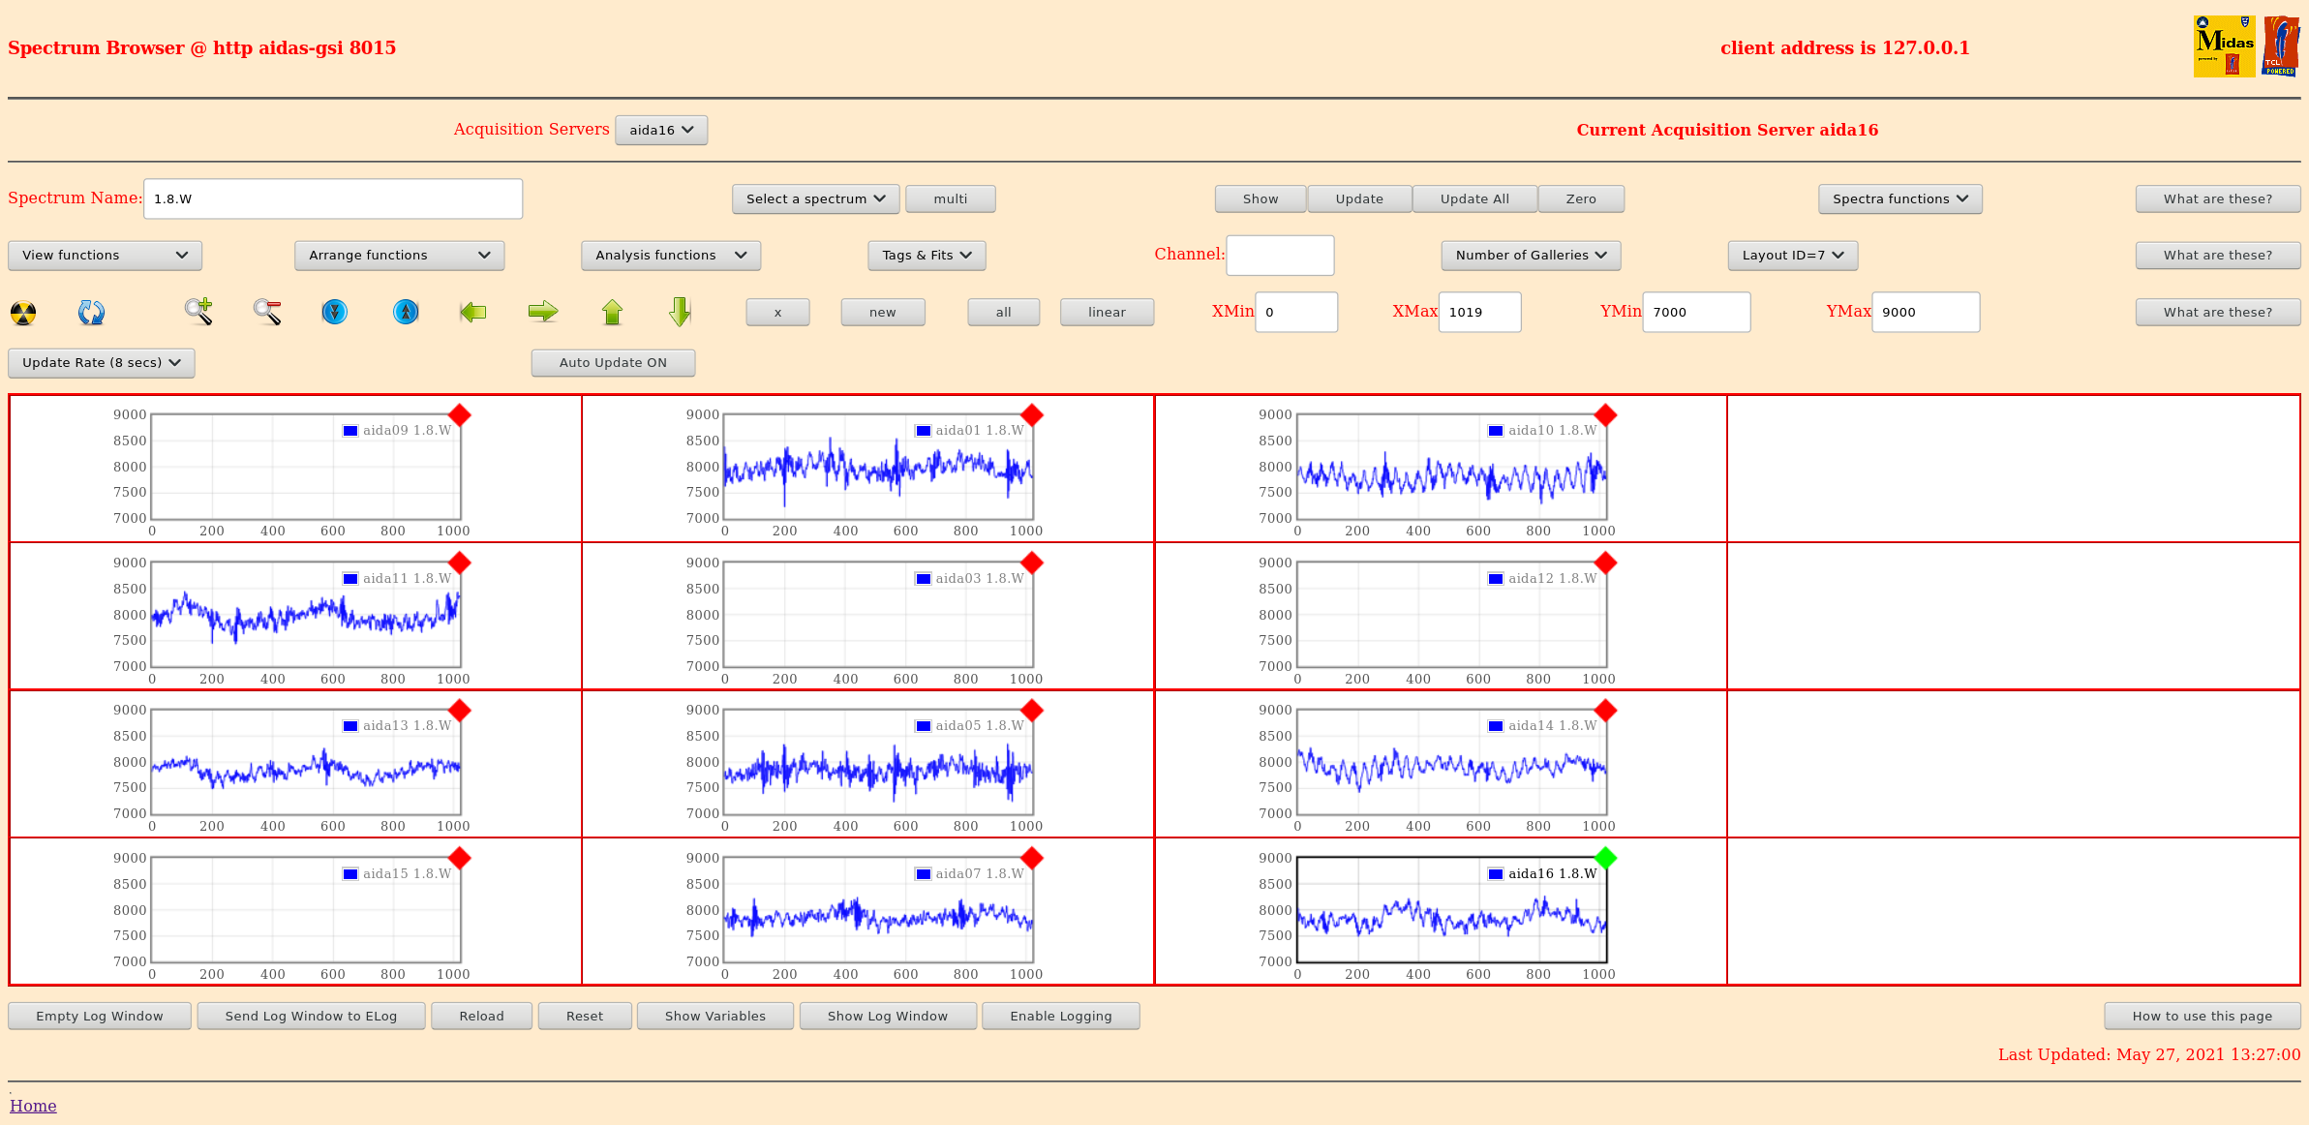Screen dimensions: 2309x1126
Task: Toggle the green diamond on aida16 plot
Action: pyautogui.click(x=1605, y=858)
